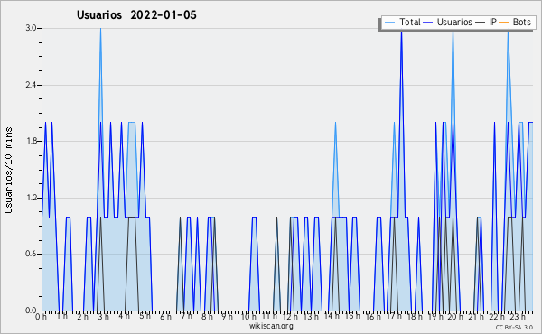The width and height of the screenshot is (542, 334).
Task: Click the '3 h' x-axis label
Action: (103, 316)
